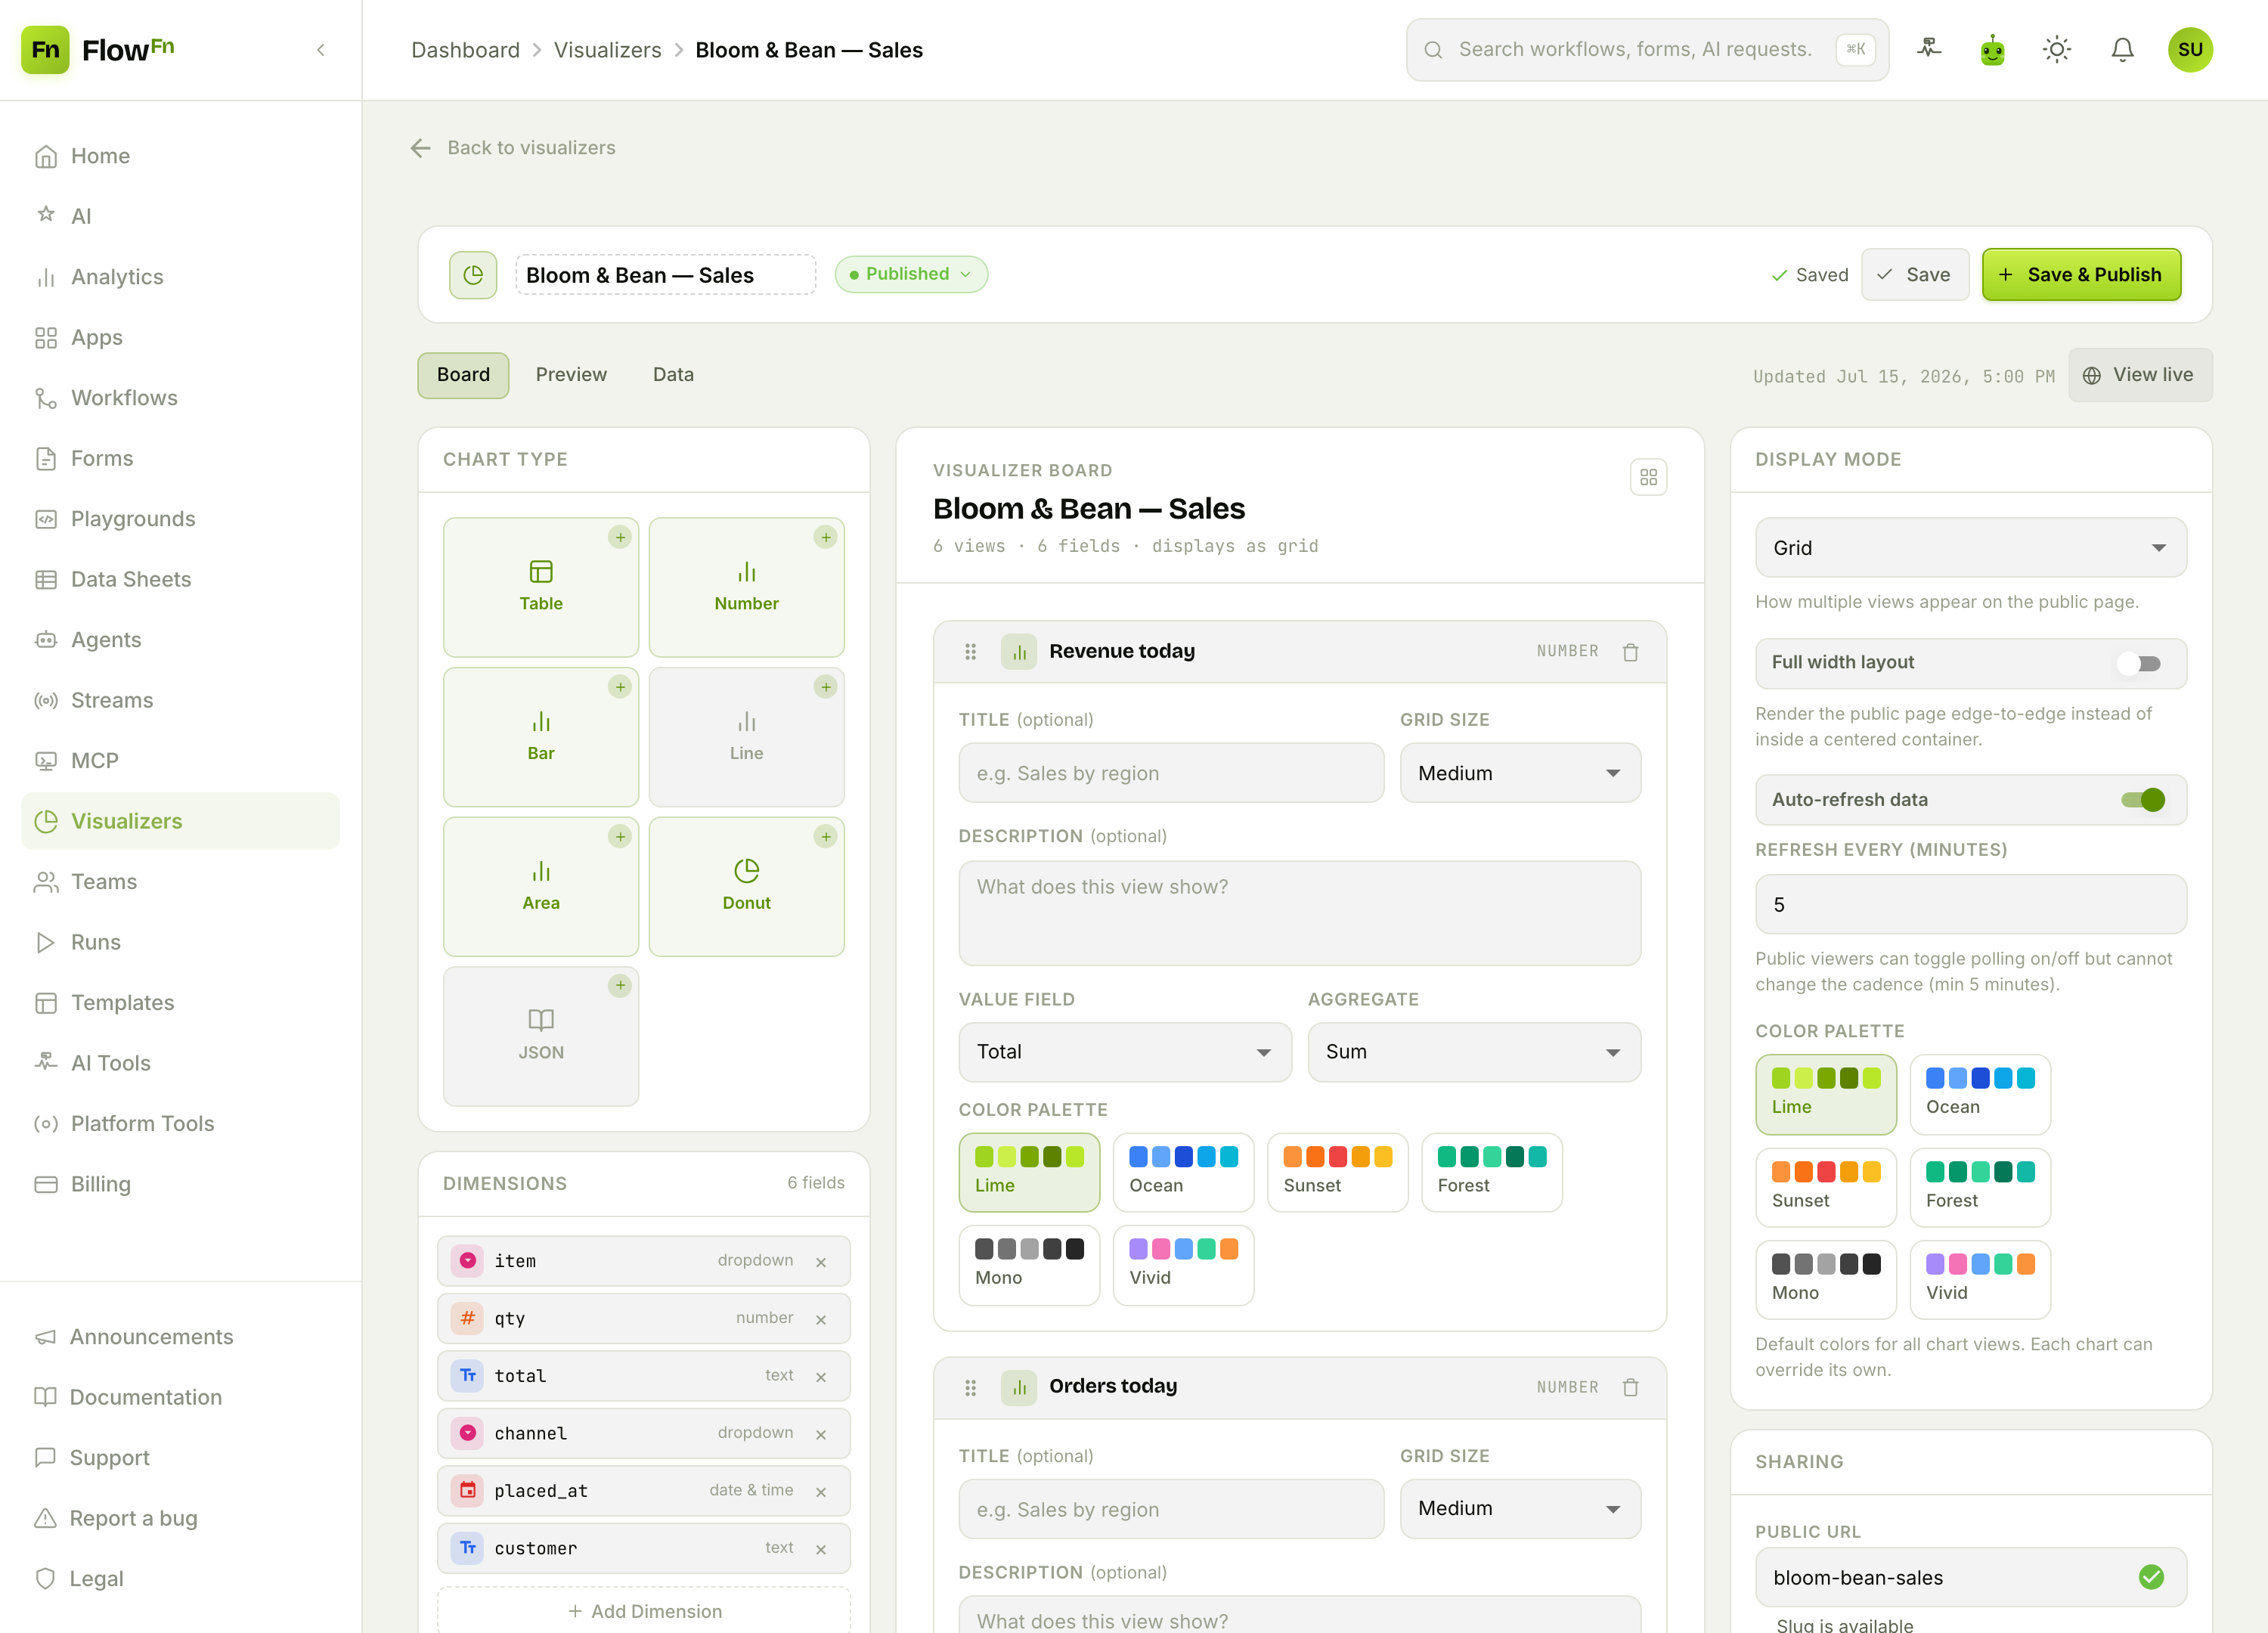Click the global search field
Image resolution: width=2268 pixels, height=1633 pixels.
1647,49
